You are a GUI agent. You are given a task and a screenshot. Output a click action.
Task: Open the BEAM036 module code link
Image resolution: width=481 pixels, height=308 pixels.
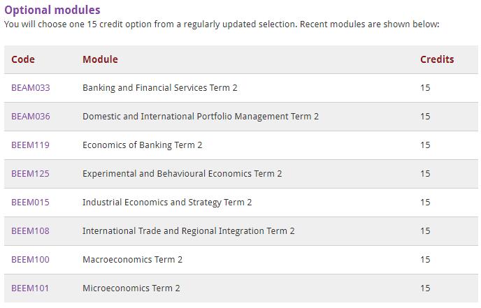click(31, 117)
